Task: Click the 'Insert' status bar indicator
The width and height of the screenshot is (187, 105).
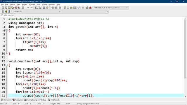Action: (68, 104)
